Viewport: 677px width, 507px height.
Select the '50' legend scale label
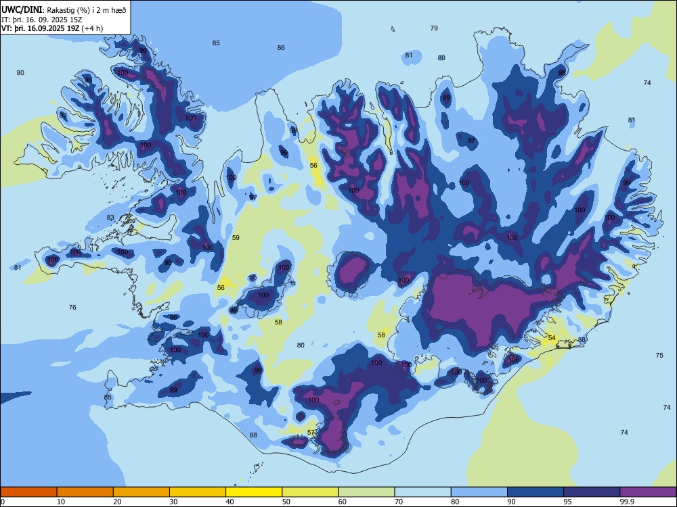286,502
